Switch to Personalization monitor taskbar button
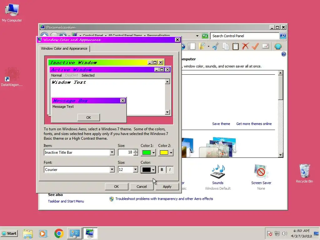Viewport: 320px width, 240px height. 90,233
